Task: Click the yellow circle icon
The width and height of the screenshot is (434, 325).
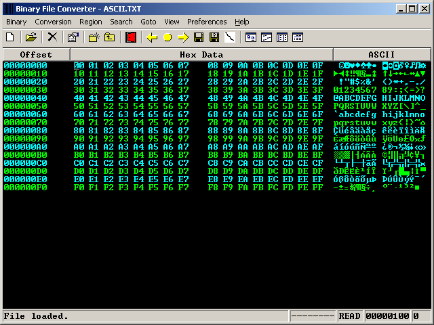Action: [167, 37]
